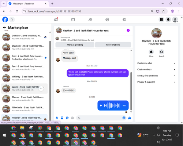The height and width of the screenshot is (146, 183).
Task: Select the Messenger | Facebook browser tab
Action: [x=28, y=4]
